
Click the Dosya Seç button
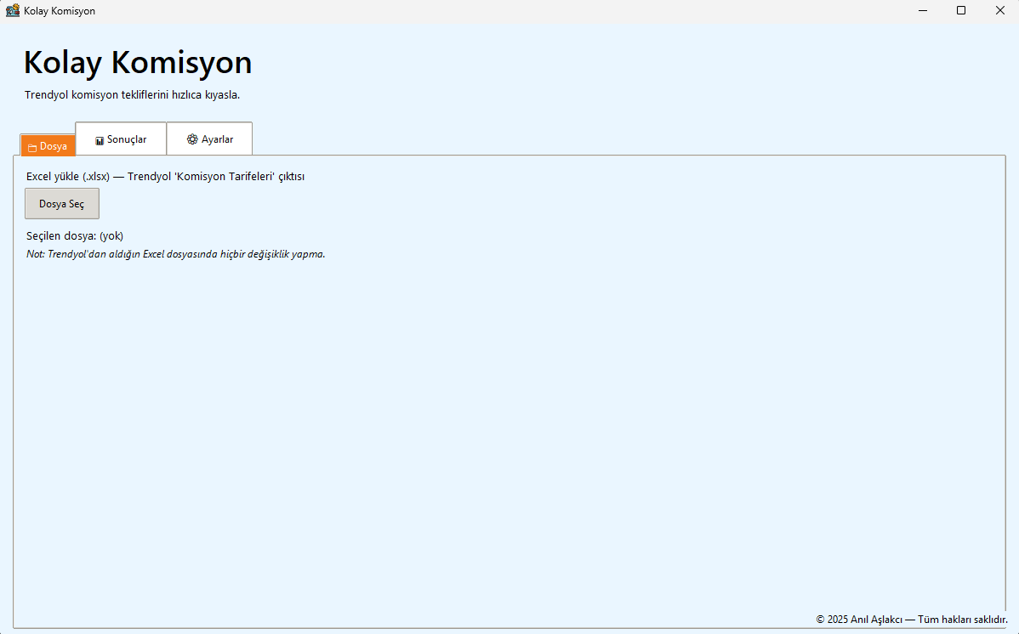pyautogui.click(x=62, y=203)
